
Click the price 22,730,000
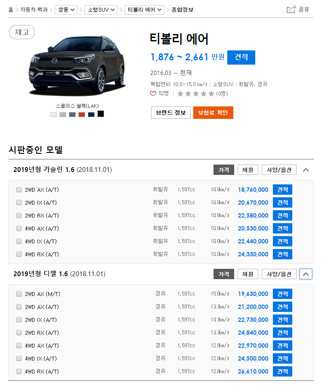pyautogui.click(x=253, y=320)
